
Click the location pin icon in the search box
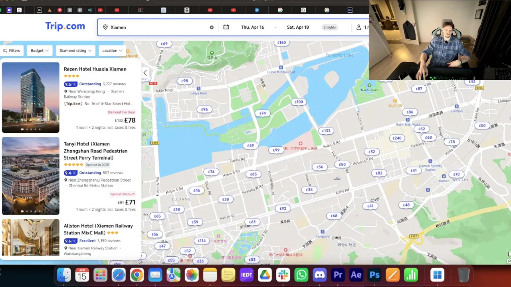point(105,28)
